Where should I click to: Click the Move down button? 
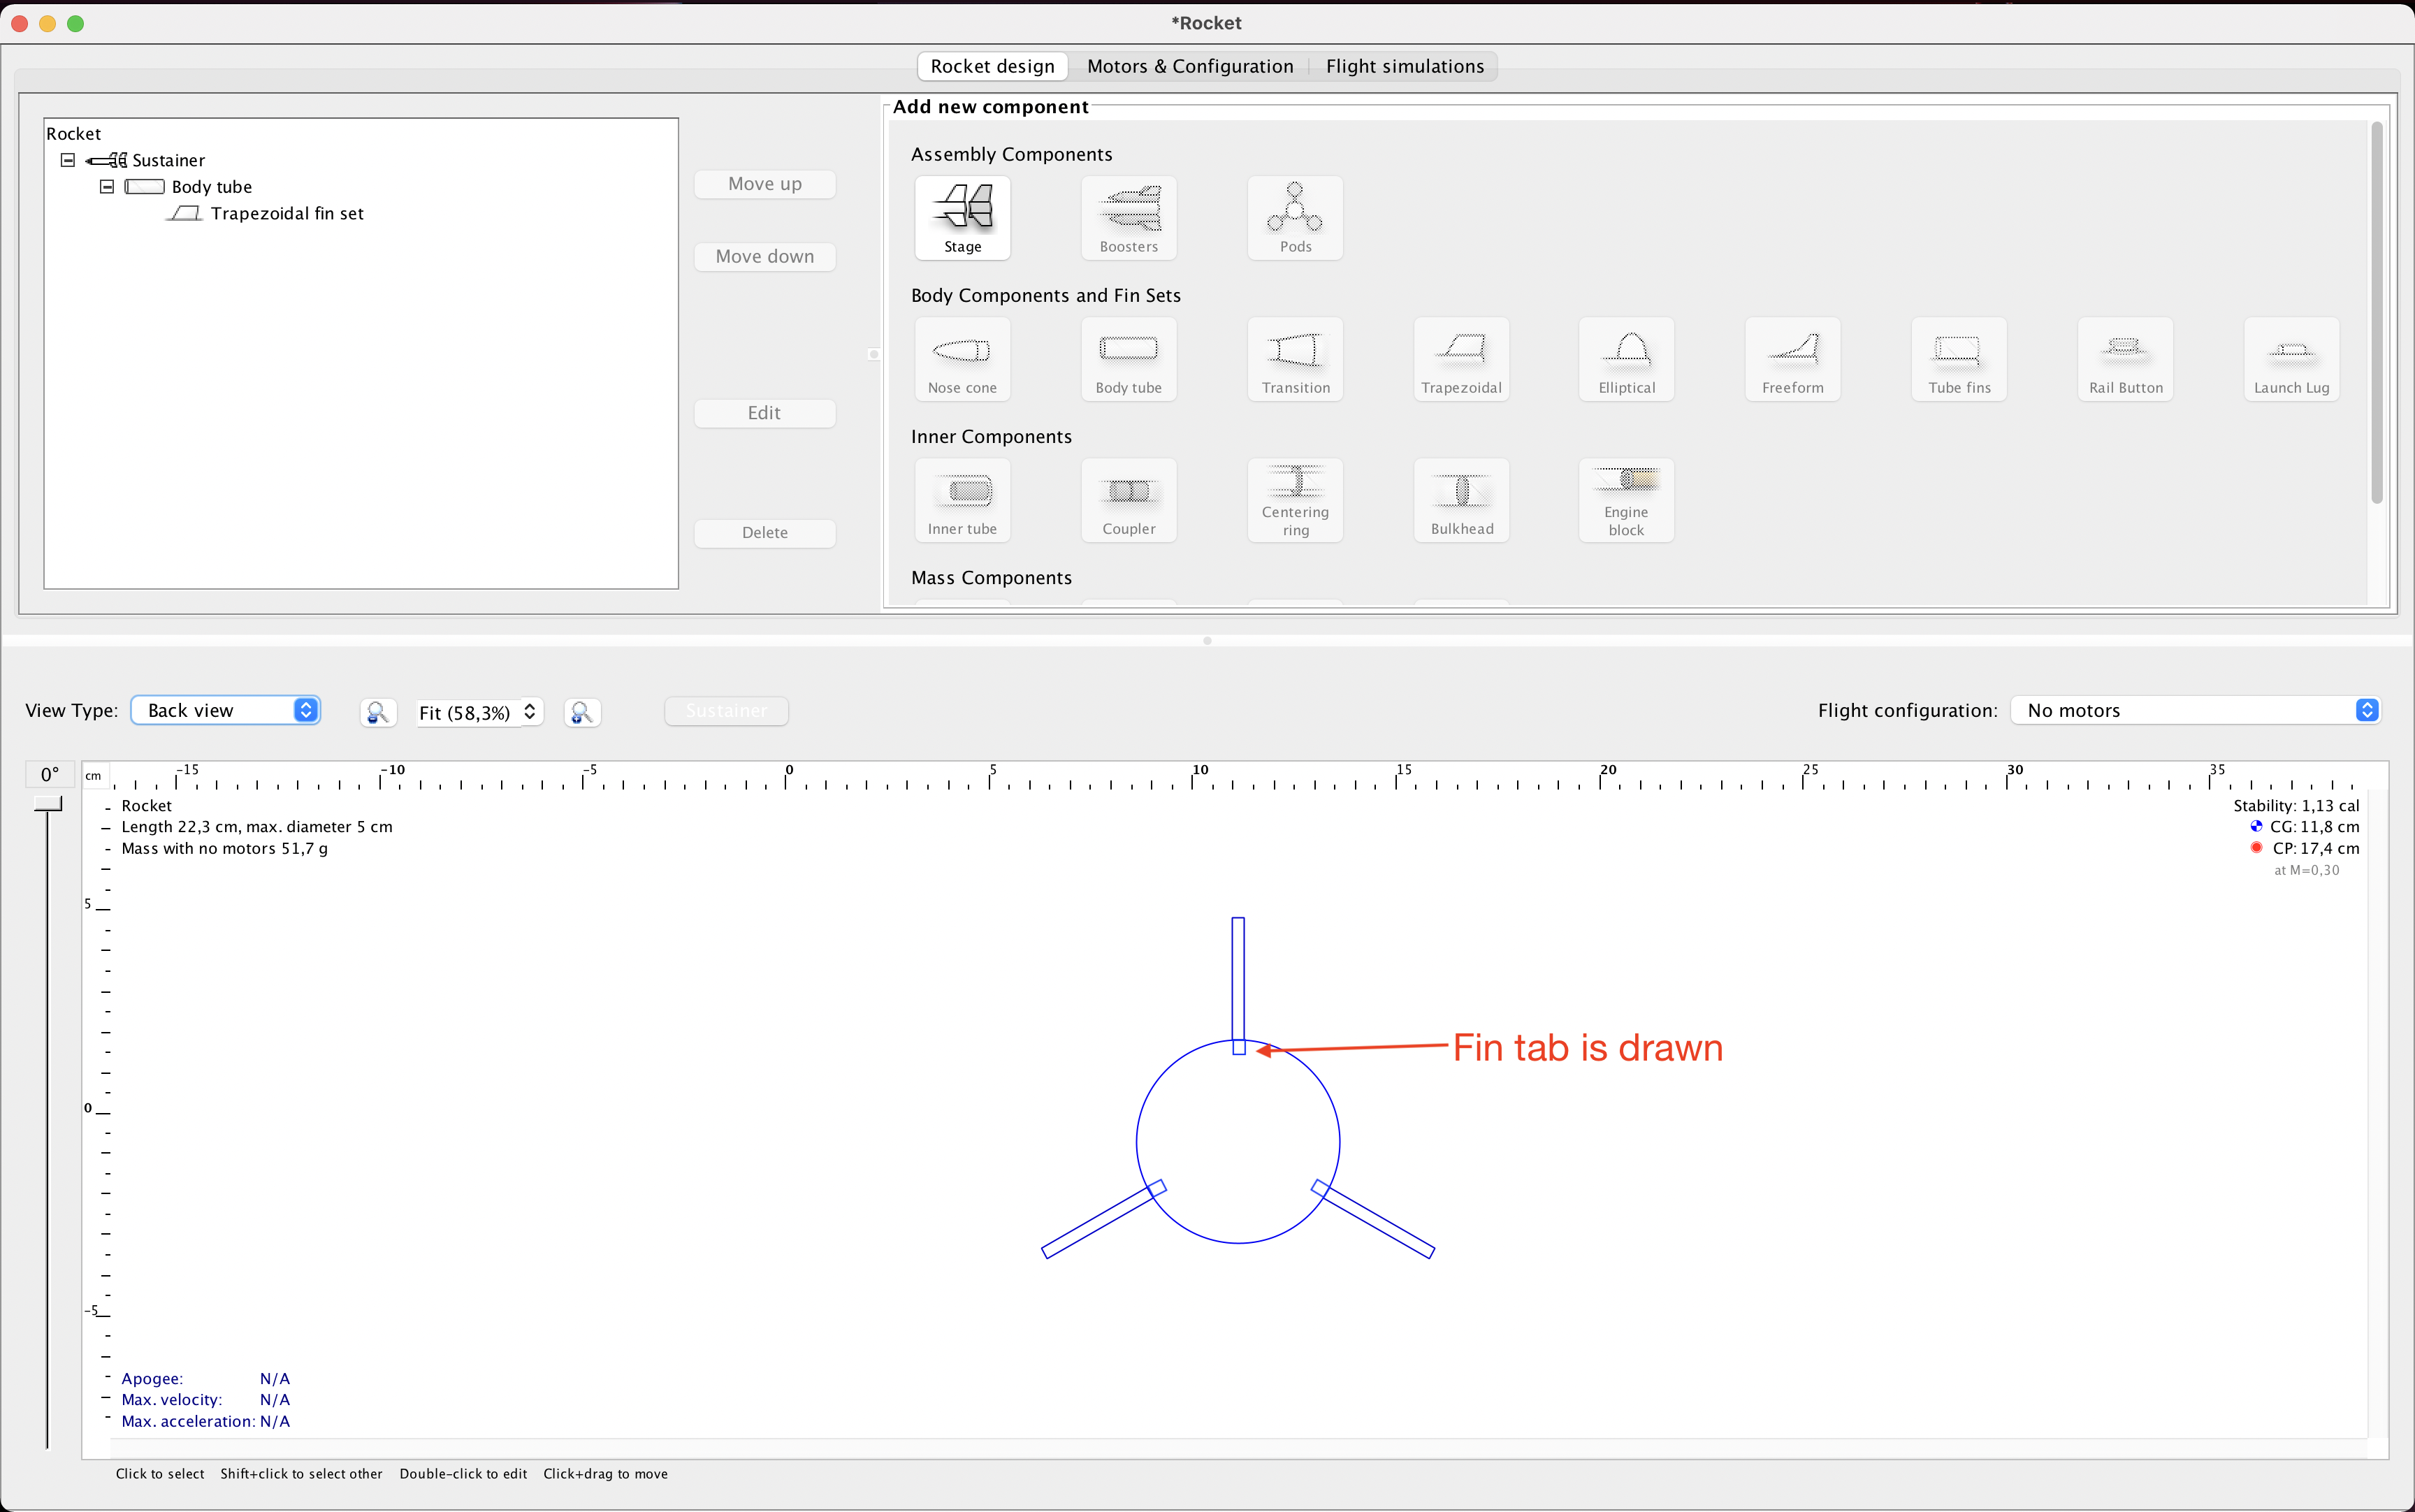pyautogui.click(x=764, y=257)
